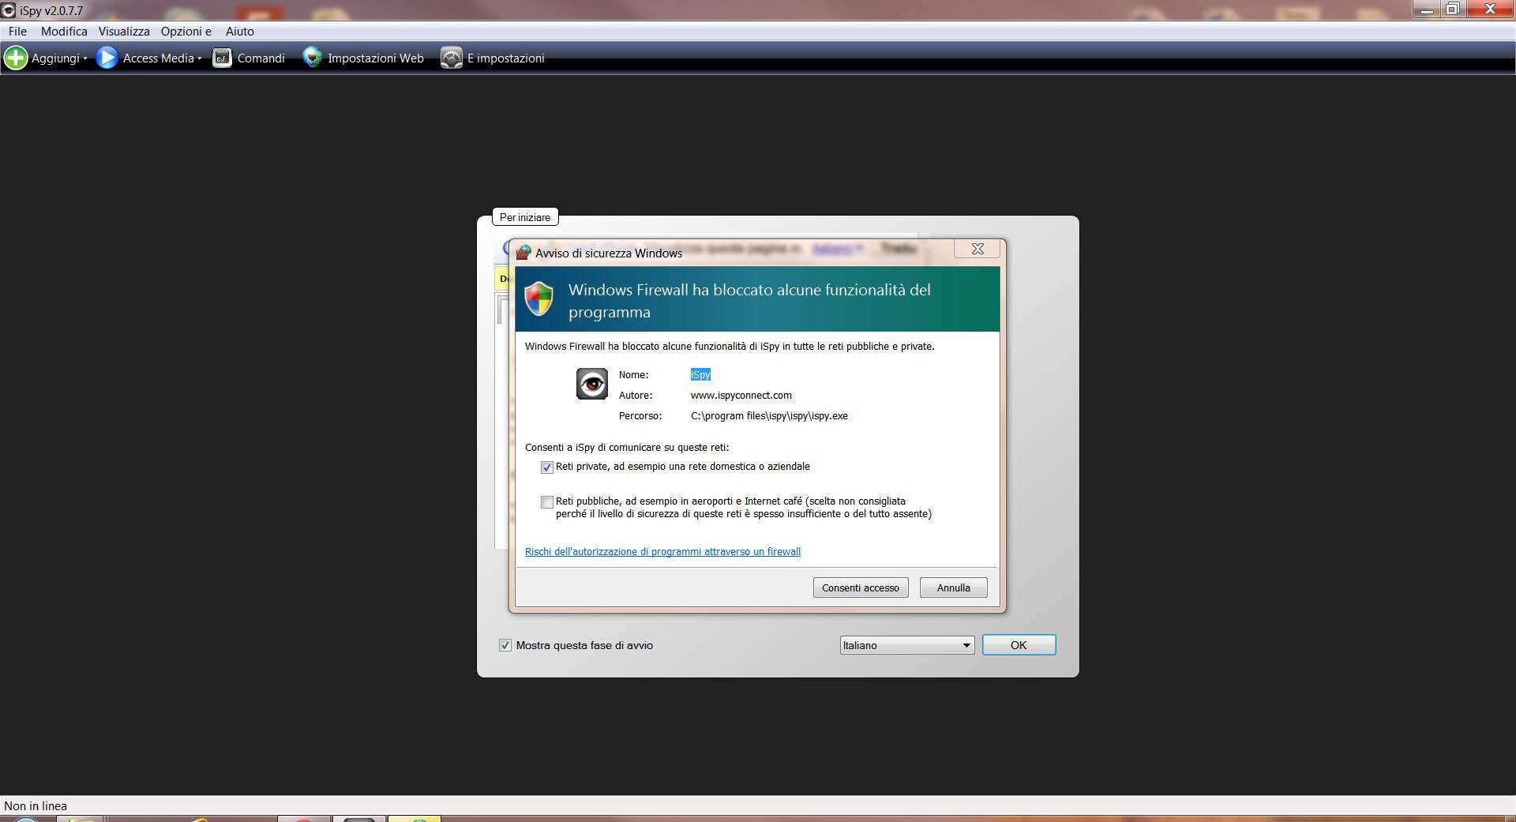Screen dimensions: 1516x822
Task: Click the Windows Firewall shield icon
Action: tap(539, 299)
